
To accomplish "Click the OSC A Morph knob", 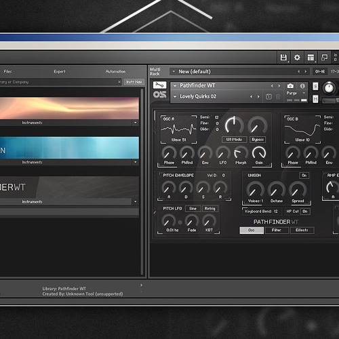I will [241, 153].
